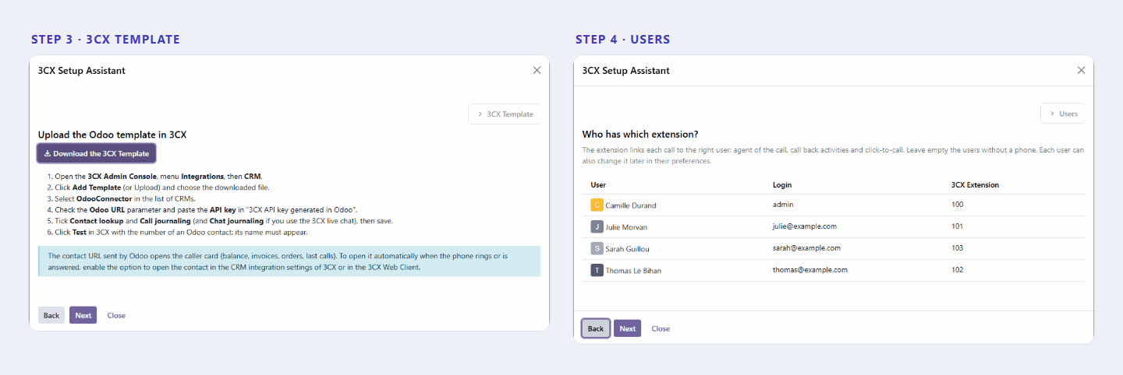Image resolution: width=1123 pixels, height=375 pixels.
Task: Click Next in the Users dialog
Action: [x=628, y=328]
